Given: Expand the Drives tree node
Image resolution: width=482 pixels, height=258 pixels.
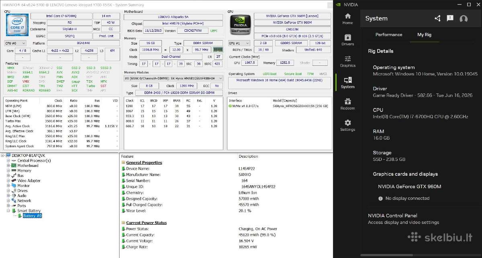Looking at the screenshot, I should [x=8, y=191].
